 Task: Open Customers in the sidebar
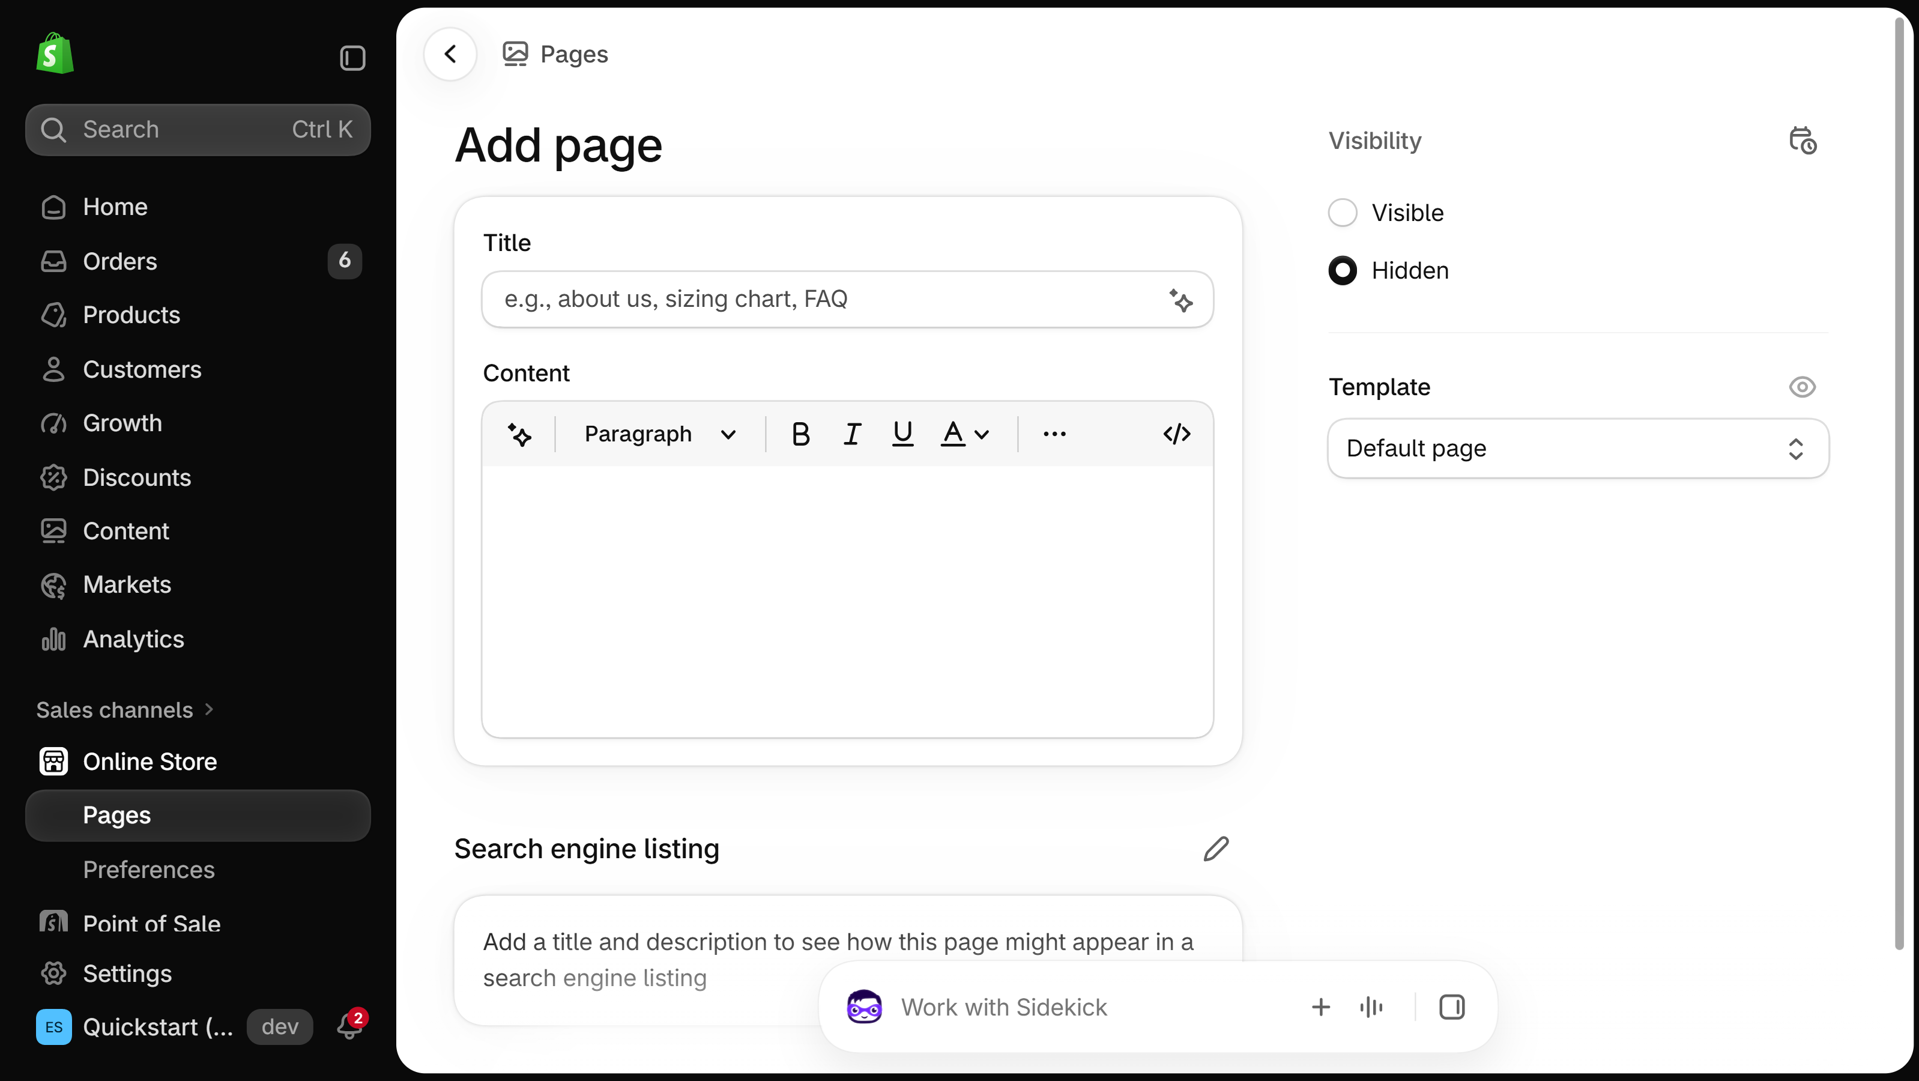click(198, 369)
